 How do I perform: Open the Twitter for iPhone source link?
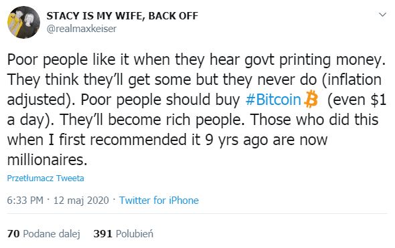coord(159,201)
